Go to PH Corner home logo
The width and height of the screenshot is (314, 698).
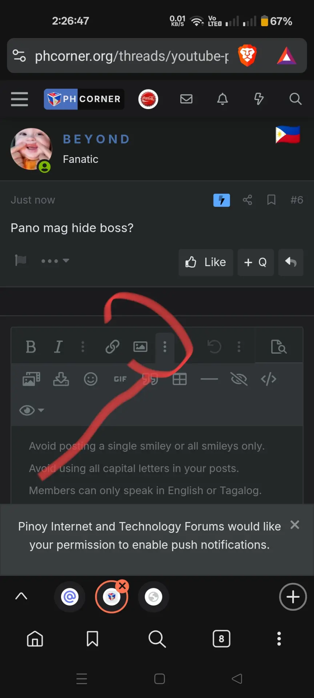tap(84, 99)
